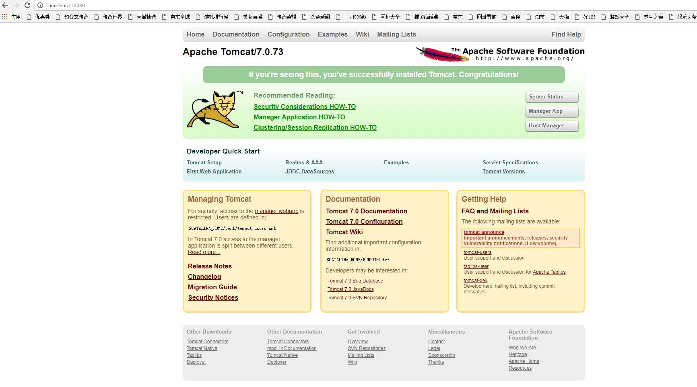The image size is (697, 387).
Task: Open the 头条新闻 bookmark
Action: [316, 17]
